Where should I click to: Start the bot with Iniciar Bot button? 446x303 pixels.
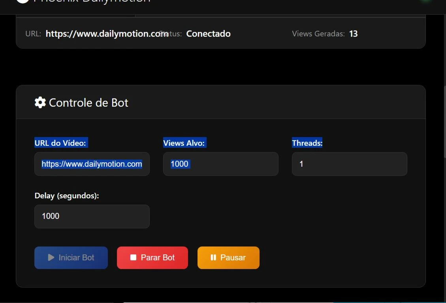click(x=71, y=258)
